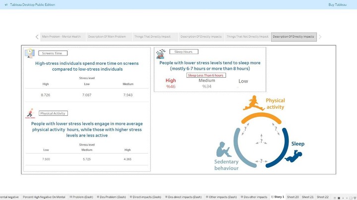Select story point Things That Directly Impact
This screenshot has width=357, height=200.
coord(155,37)
